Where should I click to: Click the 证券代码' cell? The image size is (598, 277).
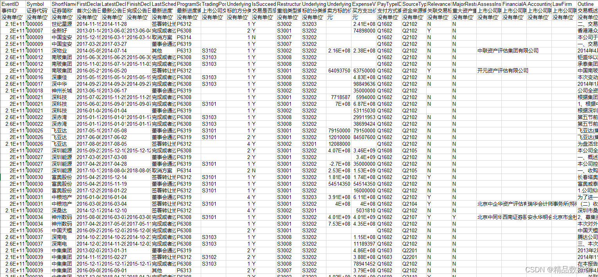click(x=38, y=11)
